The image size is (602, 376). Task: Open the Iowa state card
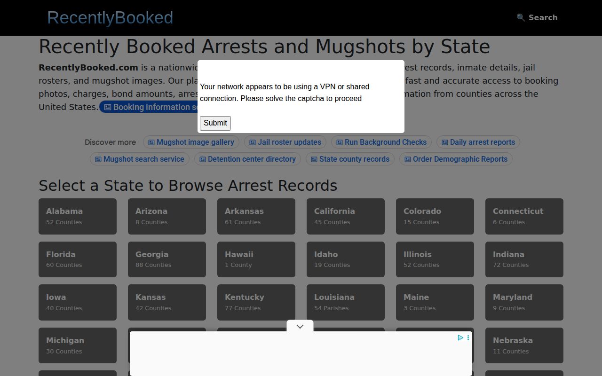[x=78, y=302]
